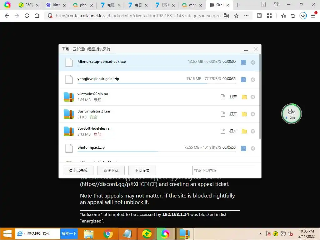Click the 搜索一下 taskbar search button

69,234
